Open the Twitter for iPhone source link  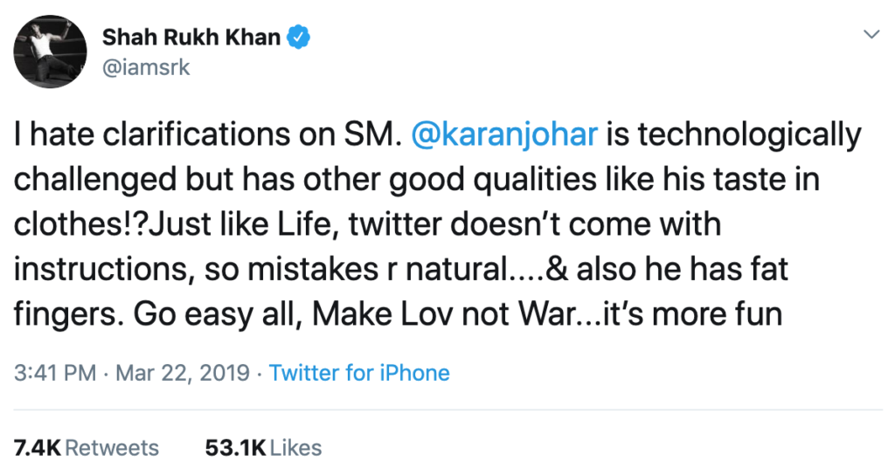pos(359,373)
